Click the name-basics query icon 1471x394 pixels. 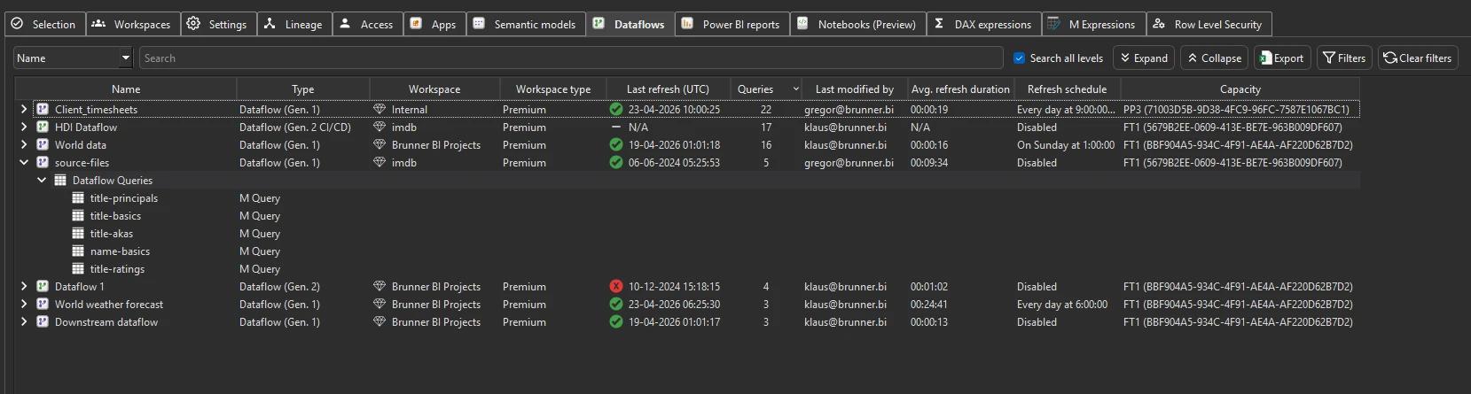(x=78, y=251)
